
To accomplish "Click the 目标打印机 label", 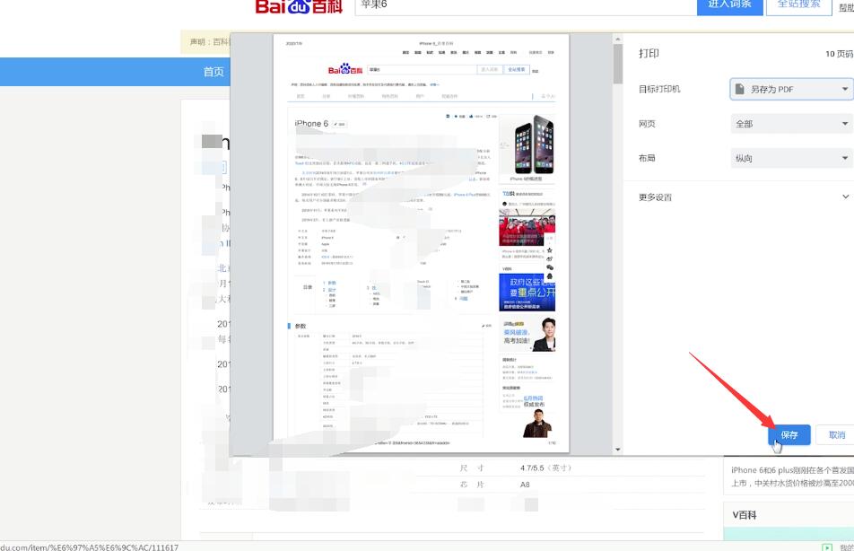I will 659,89.
